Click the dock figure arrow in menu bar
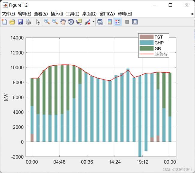Image resolution: width=195 pixels, height=173 pixels. click(x=192, y=14)
